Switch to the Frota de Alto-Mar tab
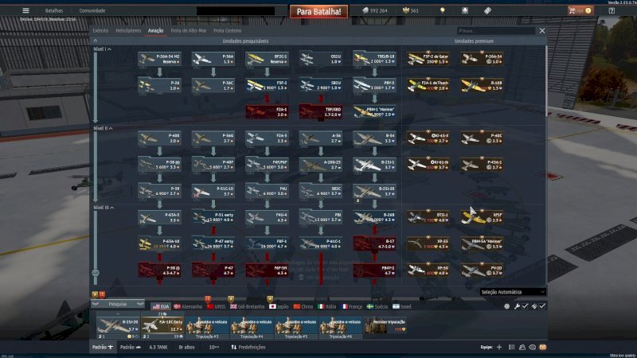637x358 pixels. click(x=187, y=30)
